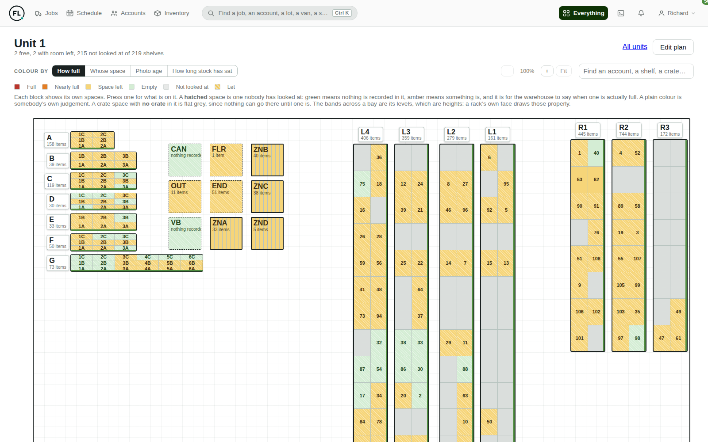Open the Inventory box icon

158,13
